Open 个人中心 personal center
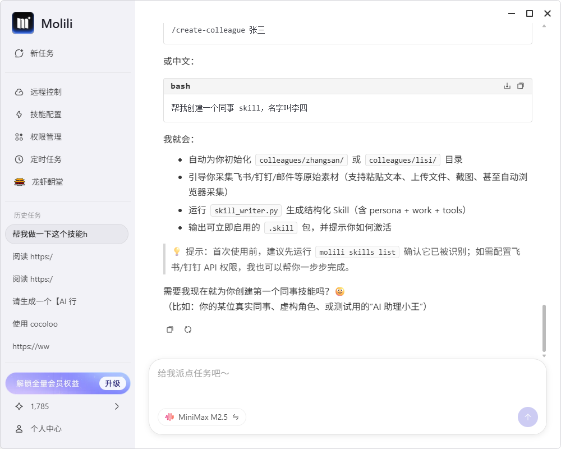Image resolution: width=561 pixels, height=449 pixels. [45, 429]
